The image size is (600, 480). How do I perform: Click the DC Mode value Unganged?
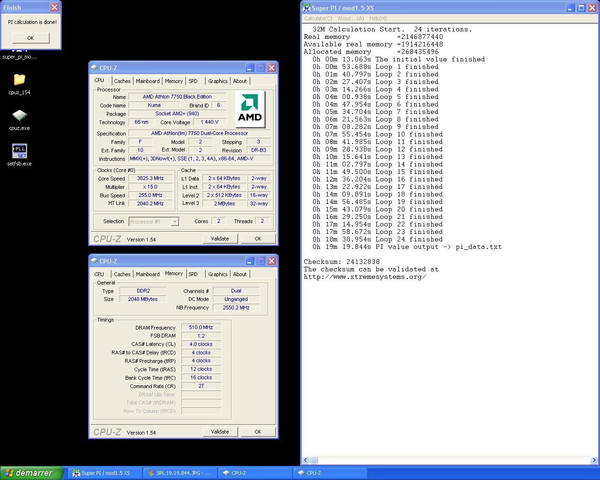pos(236,300)
